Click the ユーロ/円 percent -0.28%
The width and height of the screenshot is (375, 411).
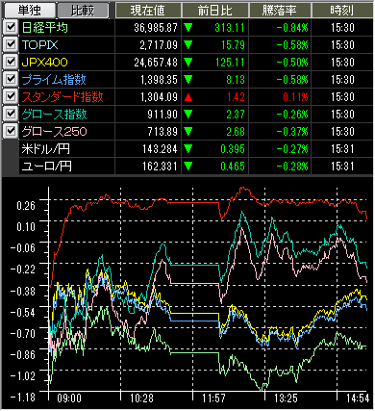tap(292, 167)
